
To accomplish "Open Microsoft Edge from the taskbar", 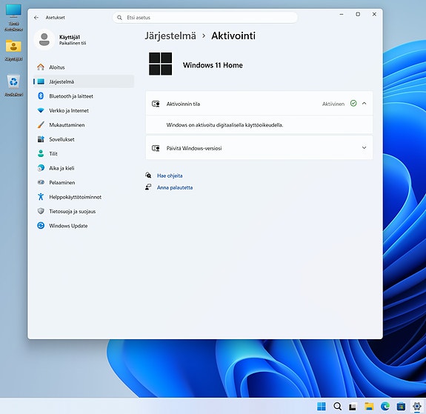I will (385, 407).
